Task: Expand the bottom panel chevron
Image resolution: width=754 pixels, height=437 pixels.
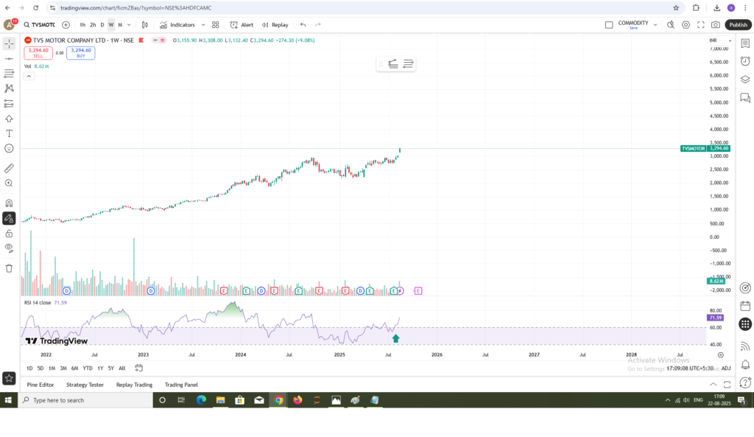Action: point(713,385)
